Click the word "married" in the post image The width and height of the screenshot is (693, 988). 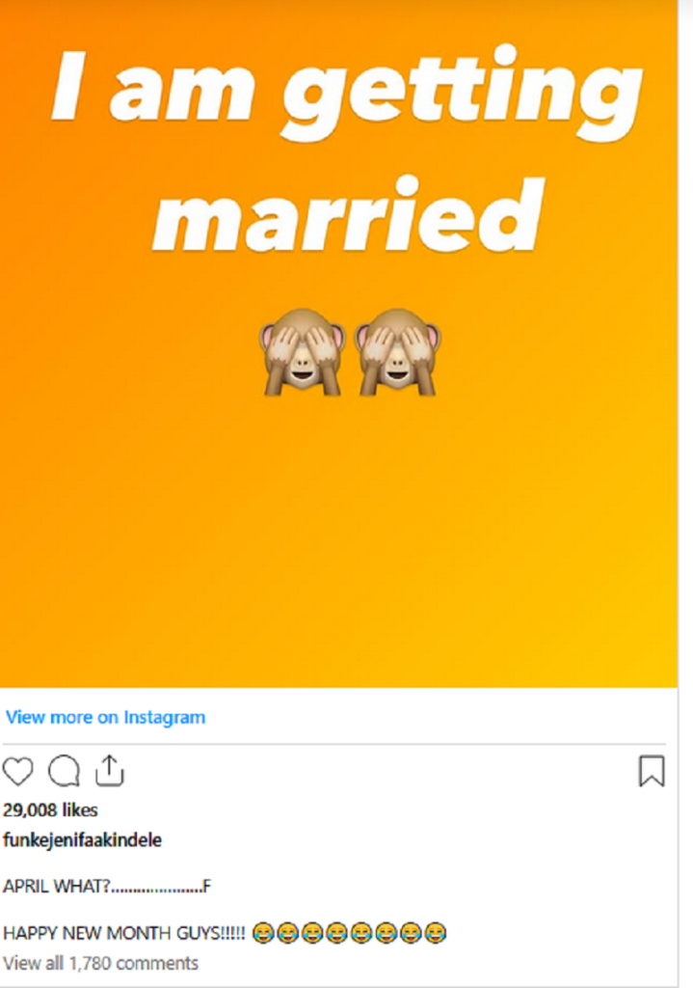[x=348, y=215]
